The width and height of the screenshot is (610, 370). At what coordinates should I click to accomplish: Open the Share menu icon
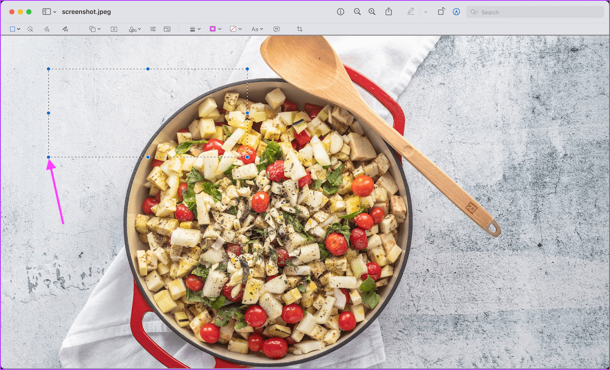389,12
